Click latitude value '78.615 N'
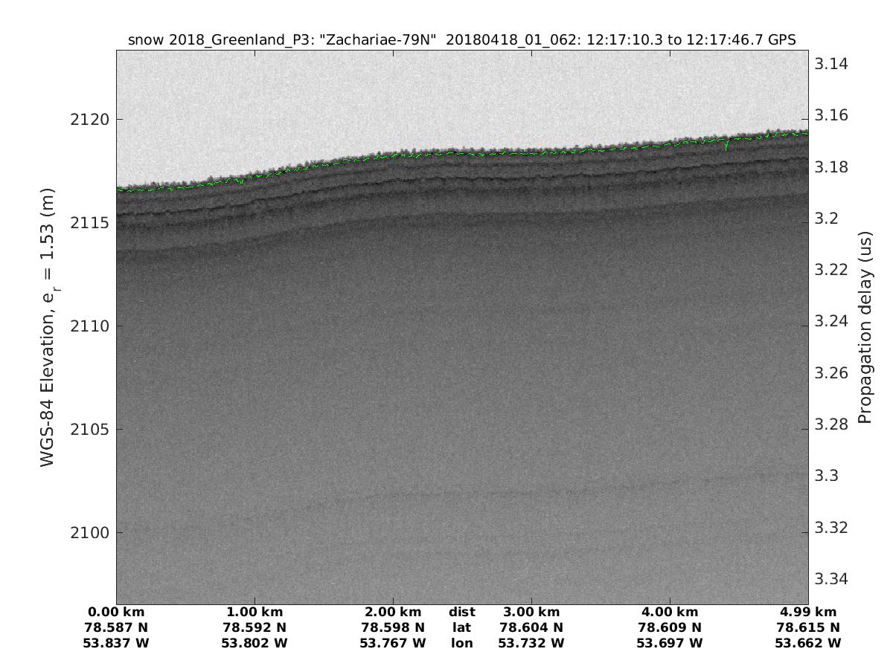This screenshot has width=893, height=669. pyautogui.click(x=808, y=628)
